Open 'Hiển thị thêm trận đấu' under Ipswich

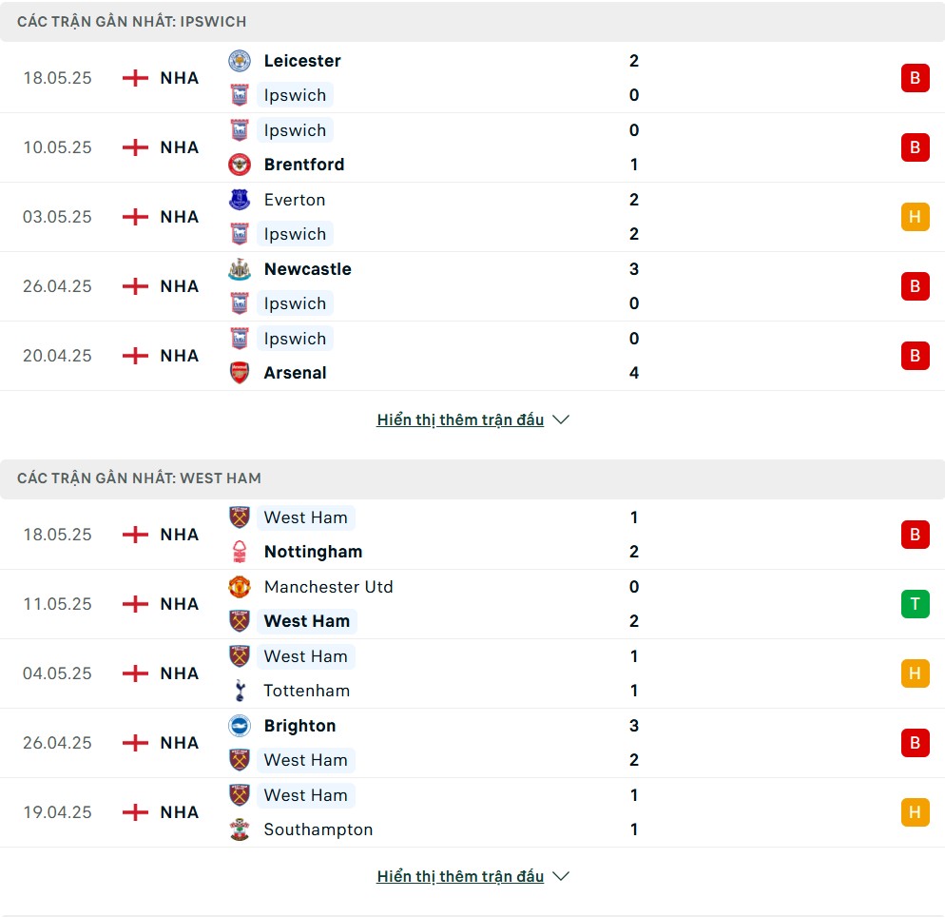point(460,419)
